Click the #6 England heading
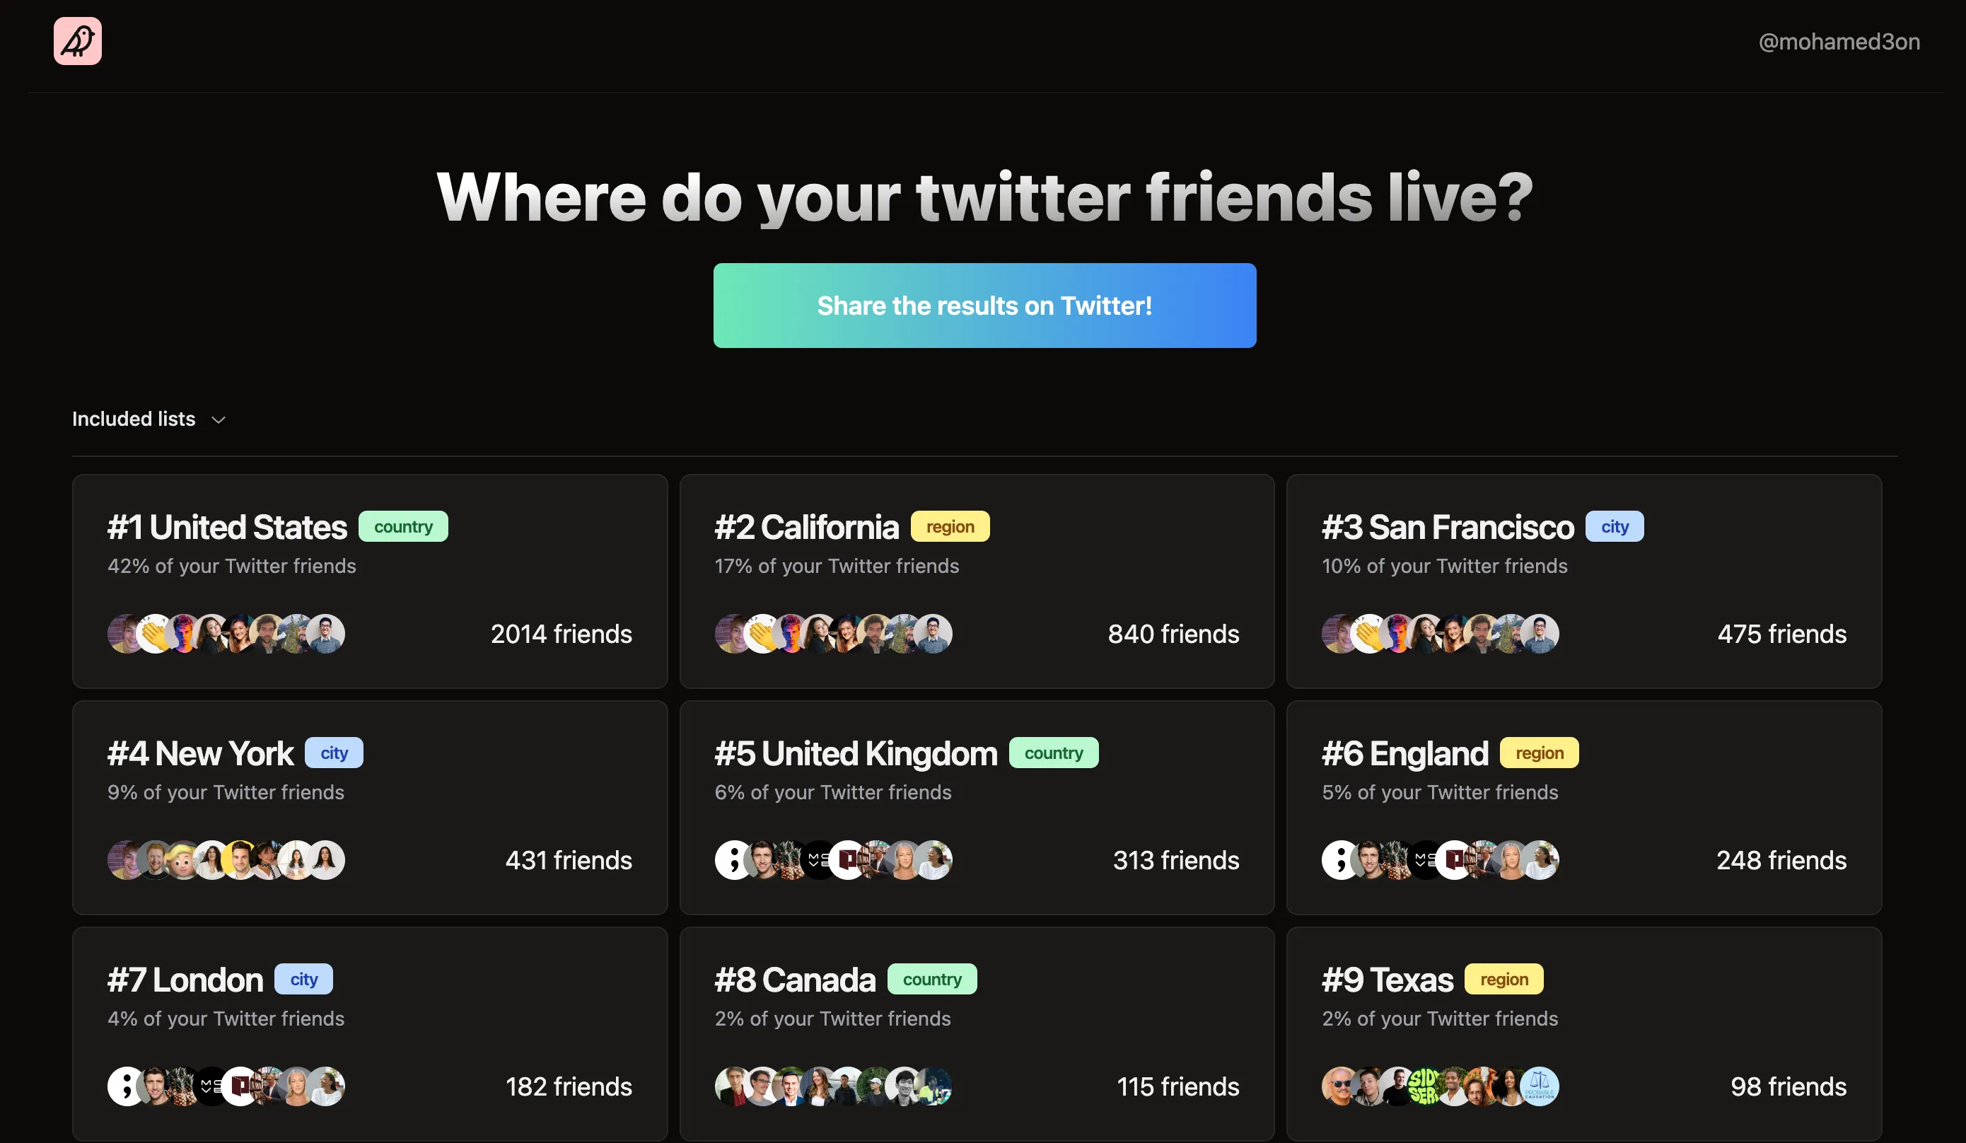Viewport: 1966px width, 1143px height. tap(1406, 753)
